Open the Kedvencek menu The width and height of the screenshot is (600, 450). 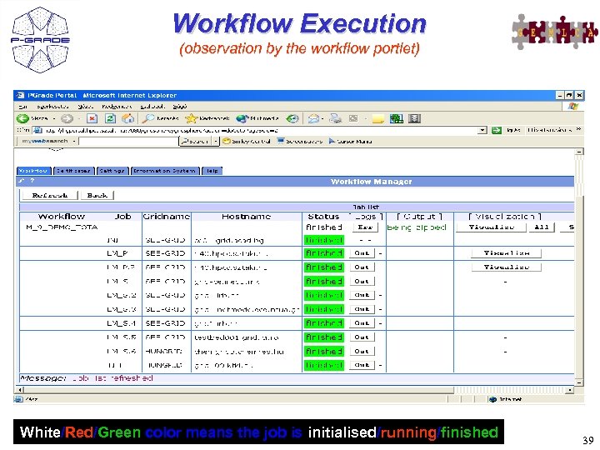pos(117,107)
